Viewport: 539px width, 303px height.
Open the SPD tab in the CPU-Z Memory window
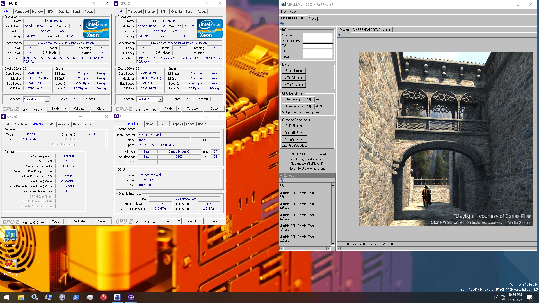coord(51,124)
